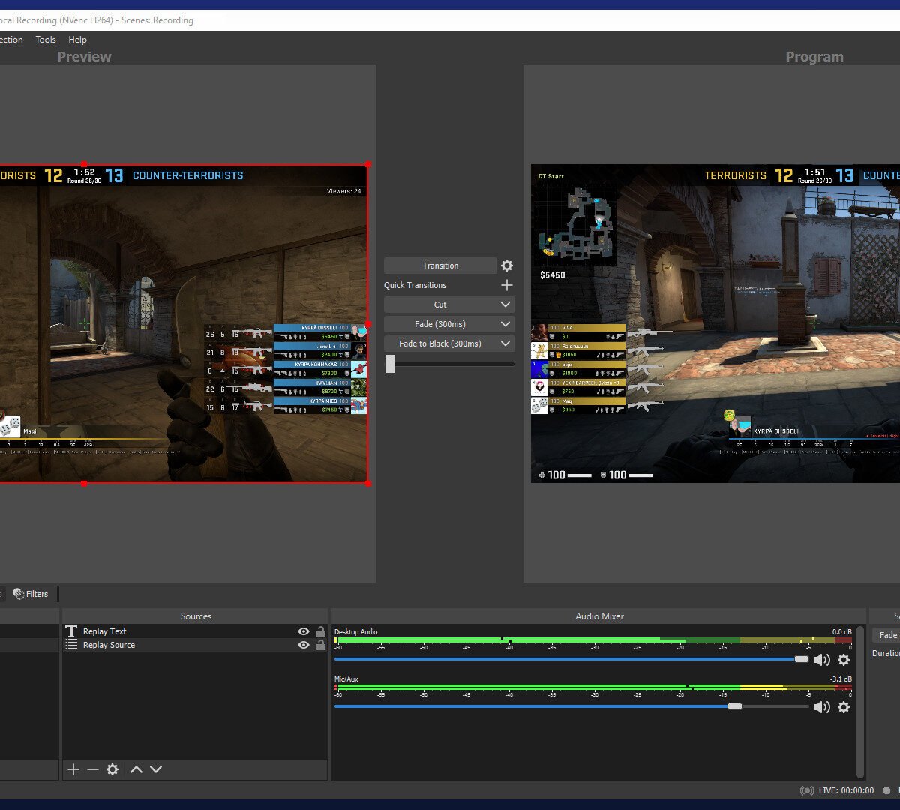The image size is (900, 810).
Task: Expand the Cut quick transition dropdown
Action: point(505,304)
